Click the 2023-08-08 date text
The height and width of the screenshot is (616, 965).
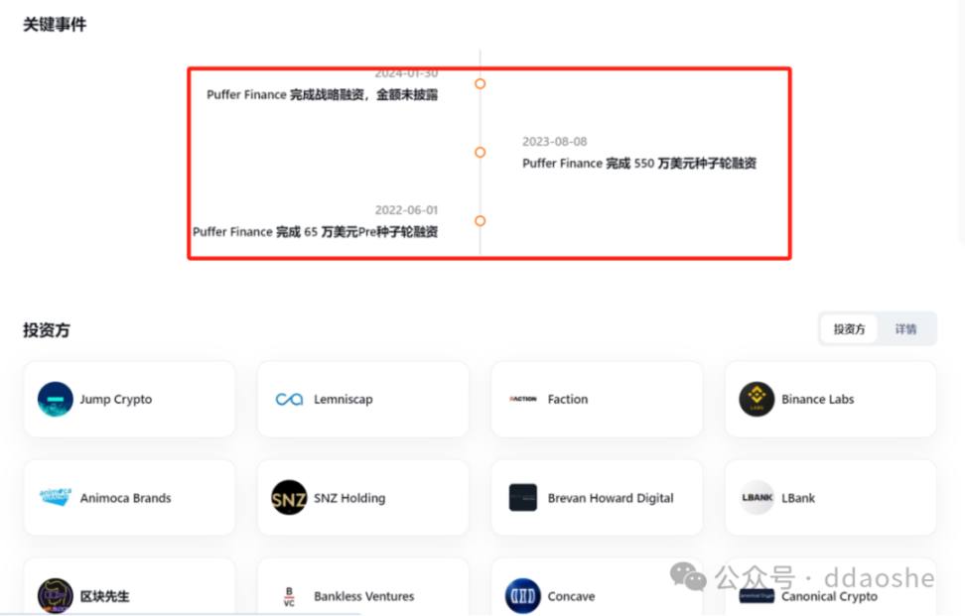click(555, 142)
